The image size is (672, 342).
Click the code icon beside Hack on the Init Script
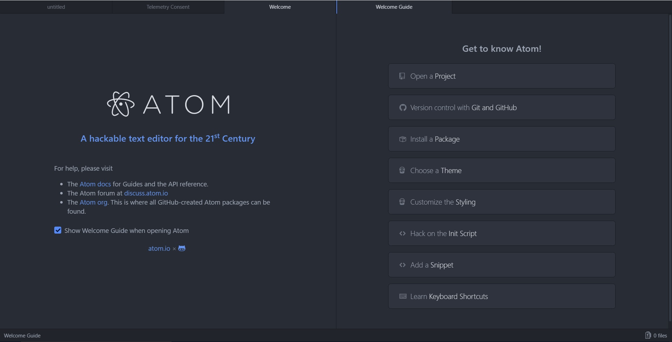click(402, 233)
